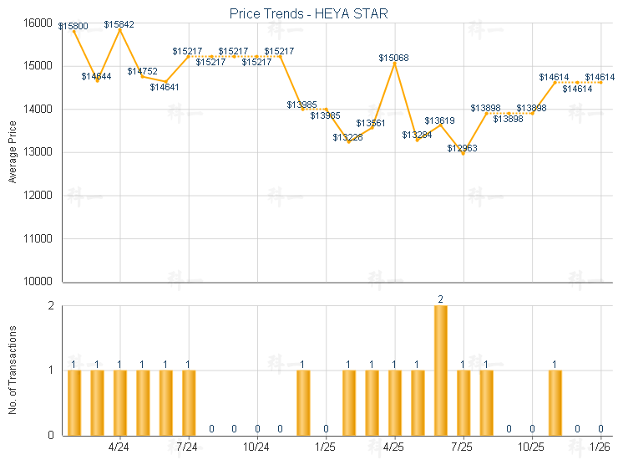
Task: Select the $13284 data point label
Action: (417, 135)
